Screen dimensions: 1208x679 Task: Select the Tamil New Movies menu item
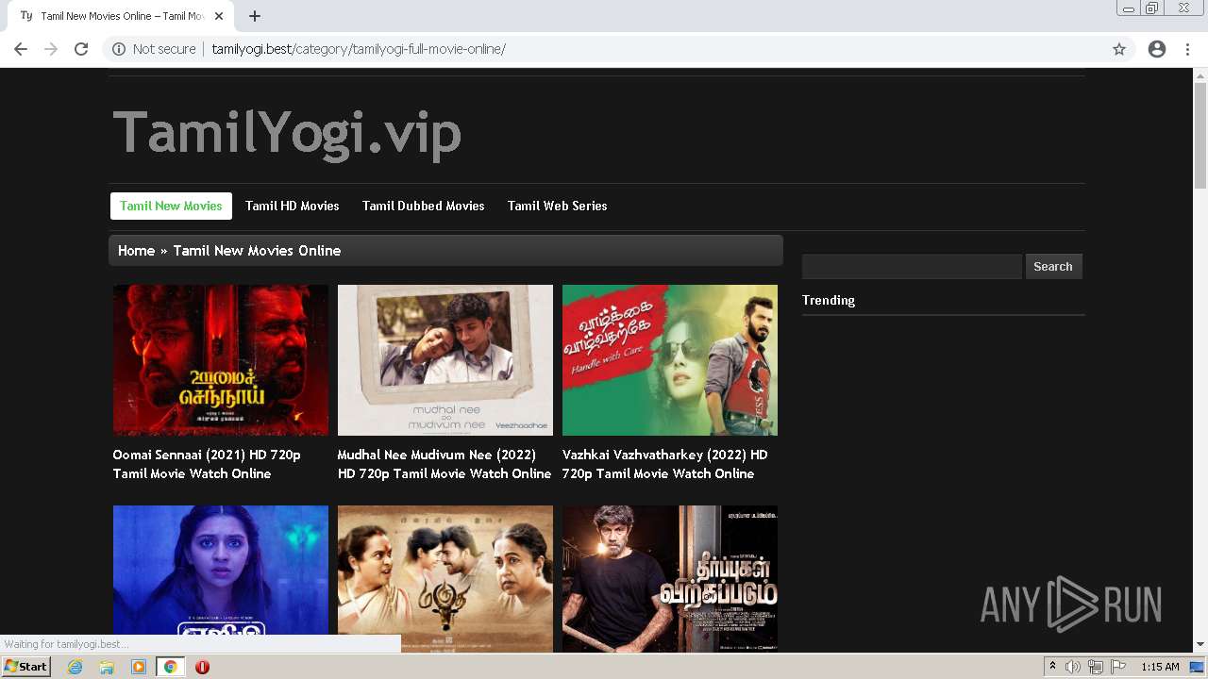(171, 206)
